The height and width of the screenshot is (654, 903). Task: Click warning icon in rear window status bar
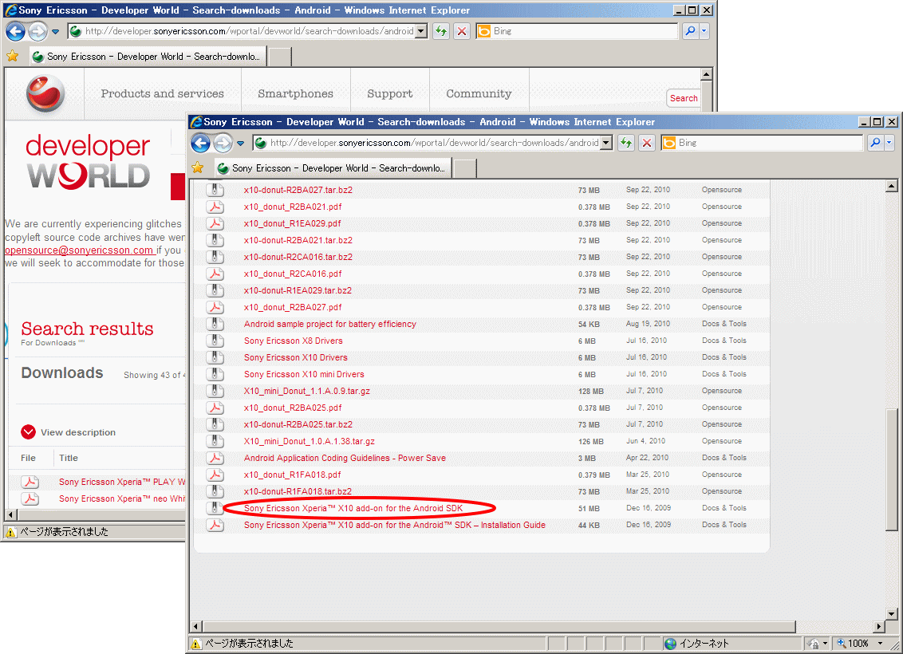[11, 532]
